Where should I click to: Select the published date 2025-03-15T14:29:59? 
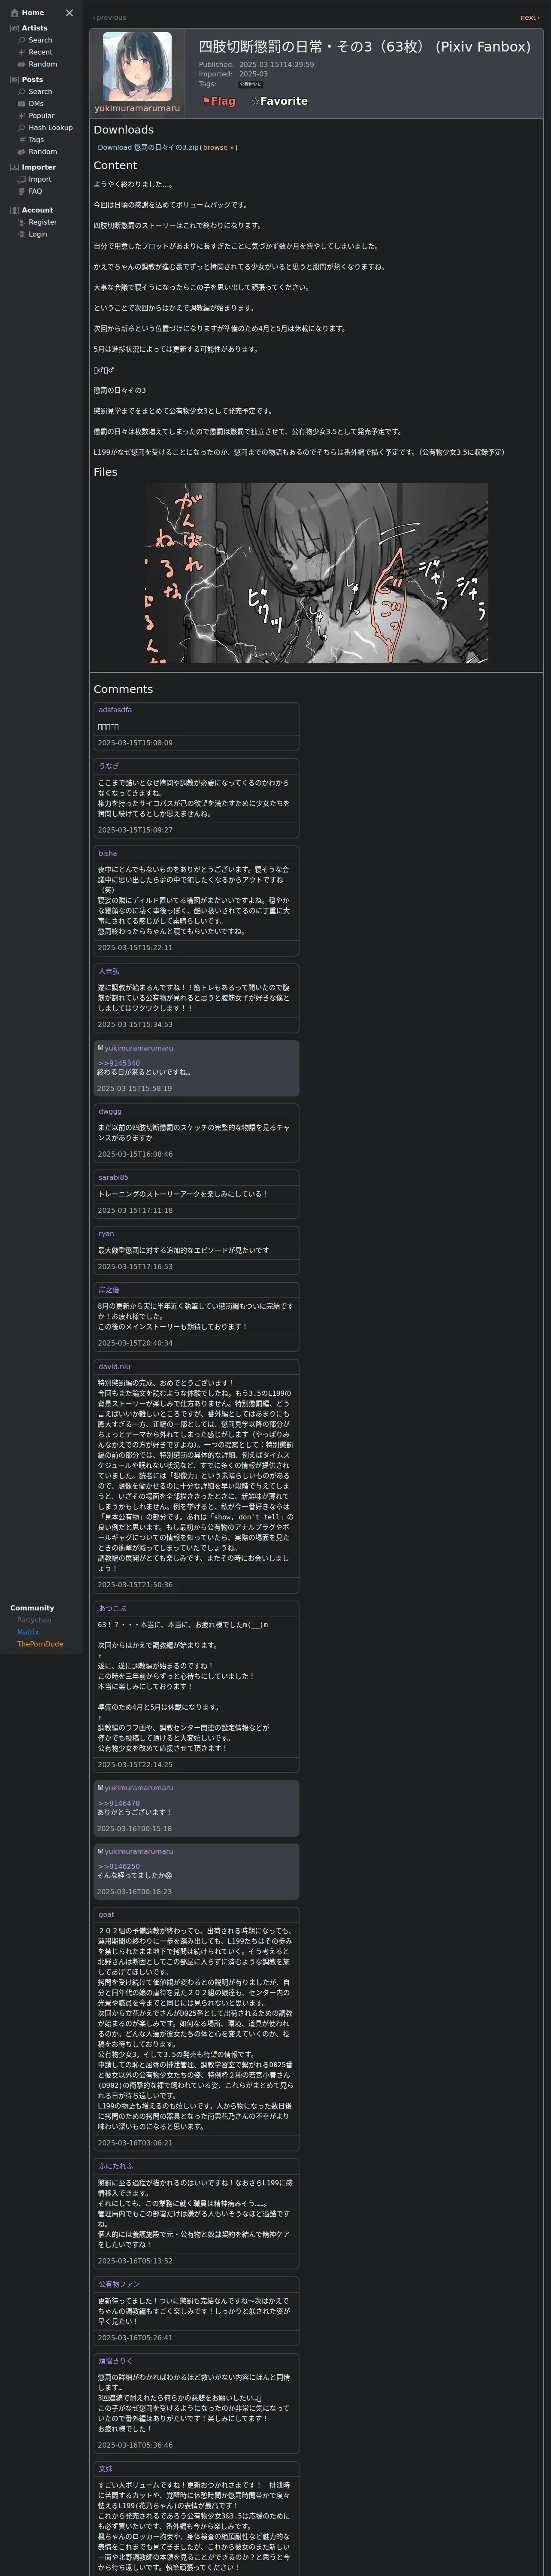click(276, 64)
